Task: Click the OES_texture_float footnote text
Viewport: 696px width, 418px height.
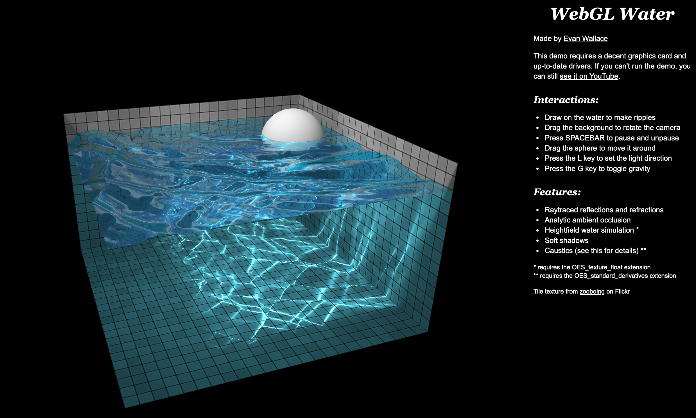Action: (x=592, y=267)
